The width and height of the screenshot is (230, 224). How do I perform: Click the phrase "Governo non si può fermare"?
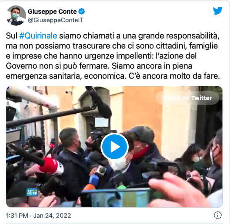tap(58, 66)
